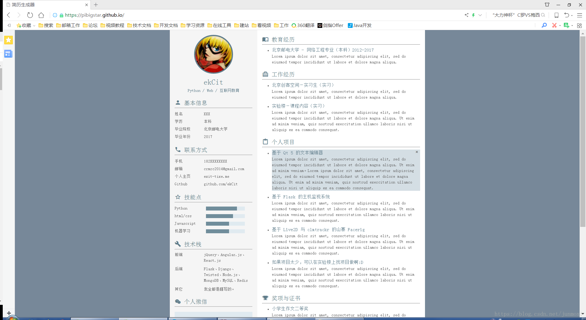Click the green translate extension icon

point(566,25)
